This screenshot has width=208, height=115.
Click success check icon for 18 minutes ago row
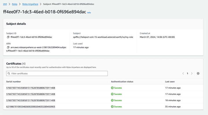tap(112, 100)
